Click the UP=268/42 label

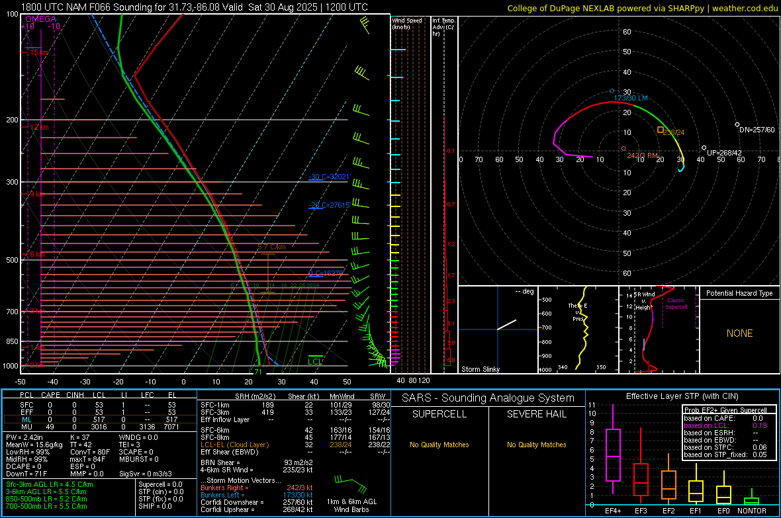[x=724, y=153]
